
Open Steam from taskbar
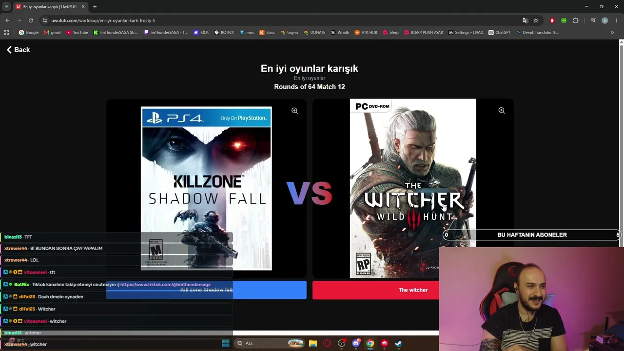pos(398,343)
